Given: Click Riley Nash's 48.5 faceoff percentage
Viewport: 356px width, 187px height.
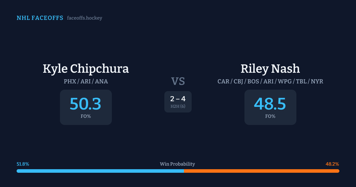Looking at the screenshot, I should [x=270, y=104].
